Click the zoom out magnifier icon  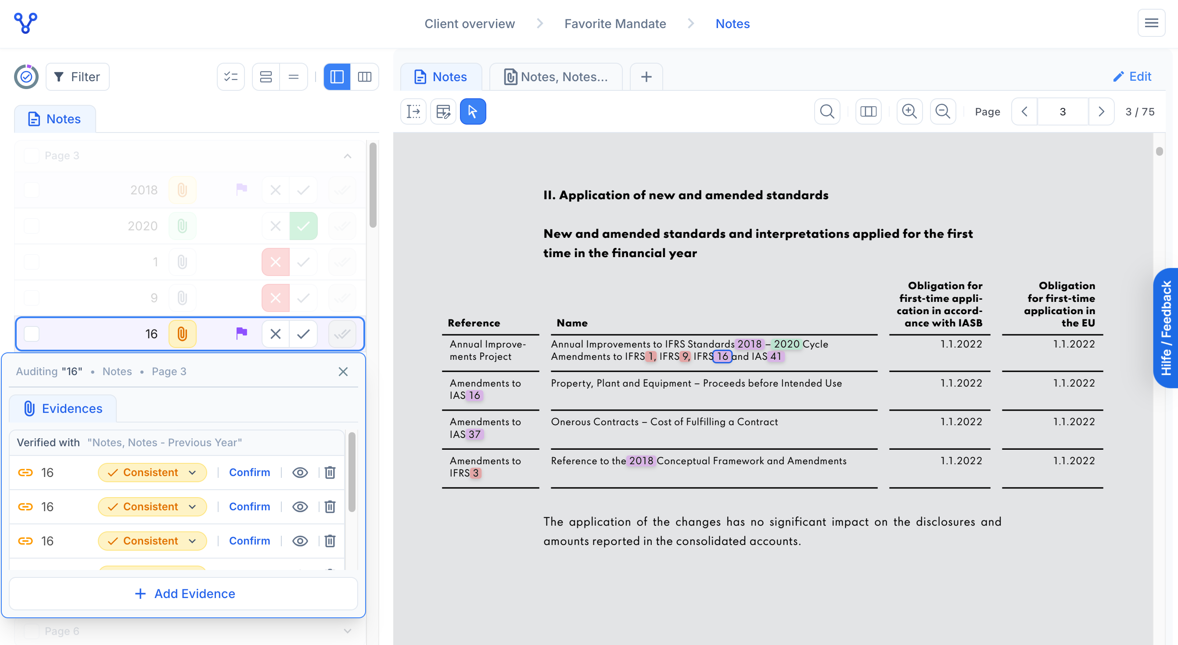coord(942,111)
